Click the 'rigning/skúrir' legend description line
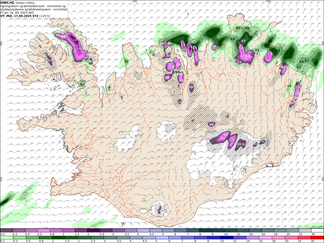 tap(33, 6)
